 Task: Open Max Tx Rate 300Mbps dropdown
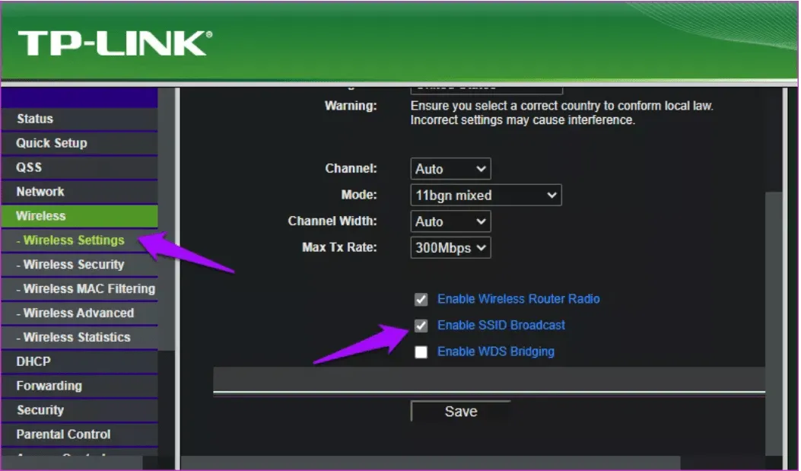coord(450,248)
